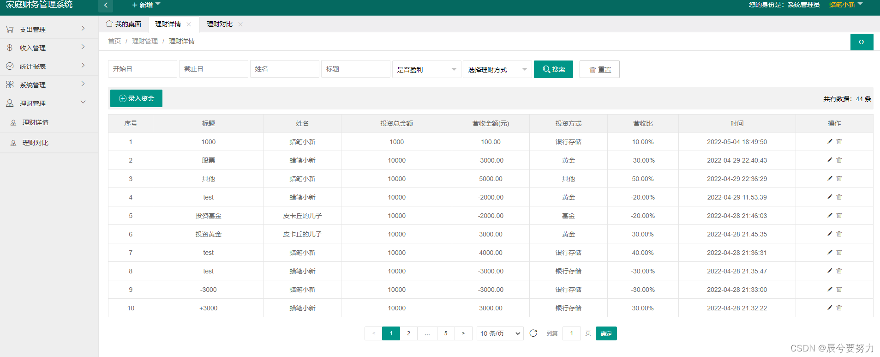Close the 理财详情 tab
Viewport: 880px width, 357px height.
[x=189, y=24]
